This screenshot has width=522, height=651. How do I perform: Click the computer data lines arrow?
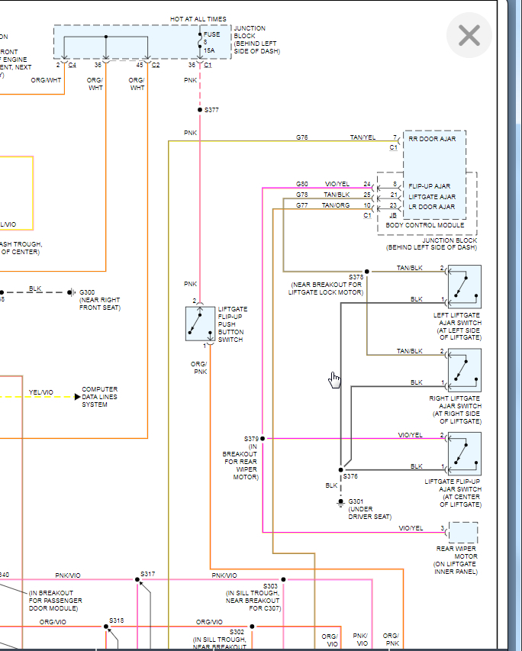click(76, 397)
